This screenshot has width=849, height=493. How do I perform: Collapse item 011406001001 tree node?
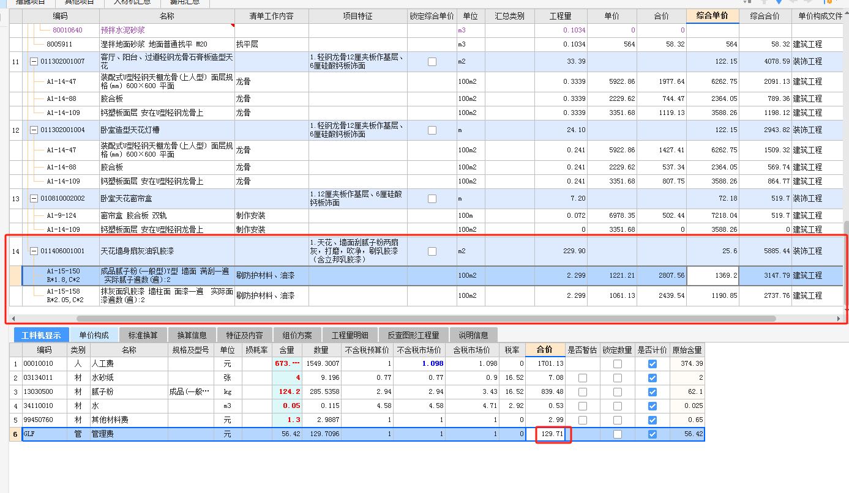point(34,251)
